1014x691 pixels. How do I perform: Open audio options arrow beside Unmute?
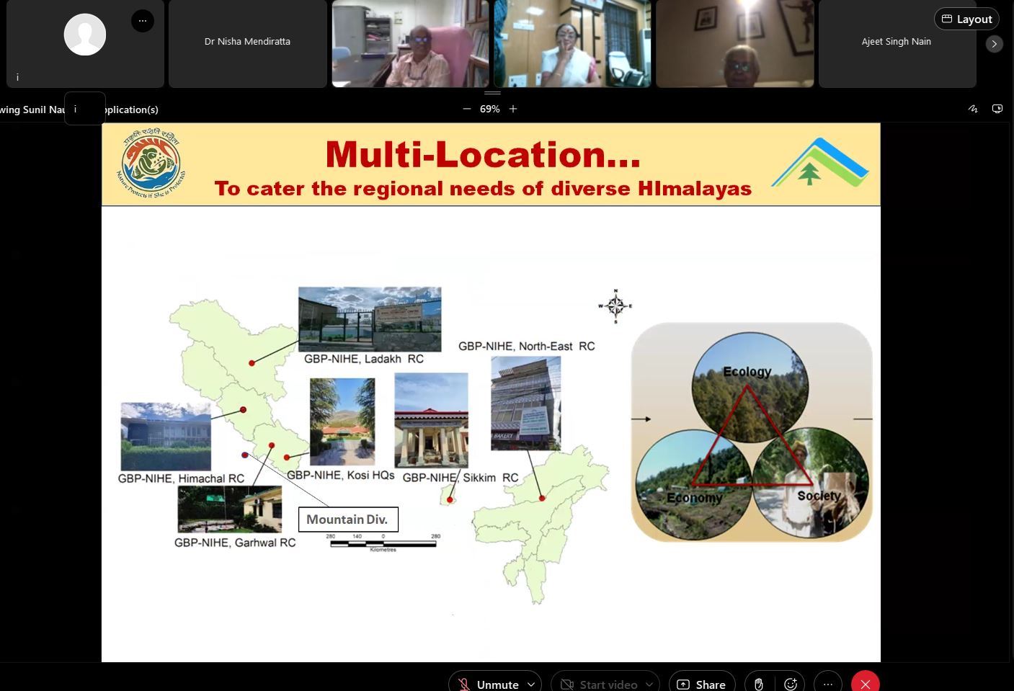pyautogui.click(x=531, y=684)
